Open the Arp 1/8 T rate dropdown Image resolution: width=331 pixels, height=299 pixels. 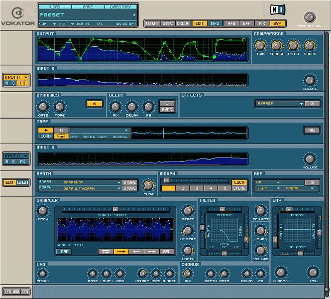tap(278, 188)
